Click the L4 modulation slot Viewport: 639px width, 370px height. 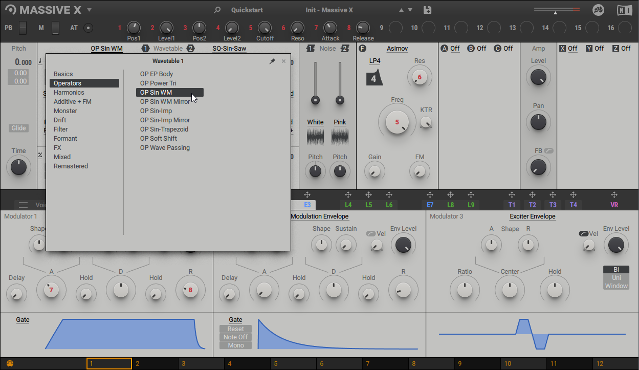point(348,205)
